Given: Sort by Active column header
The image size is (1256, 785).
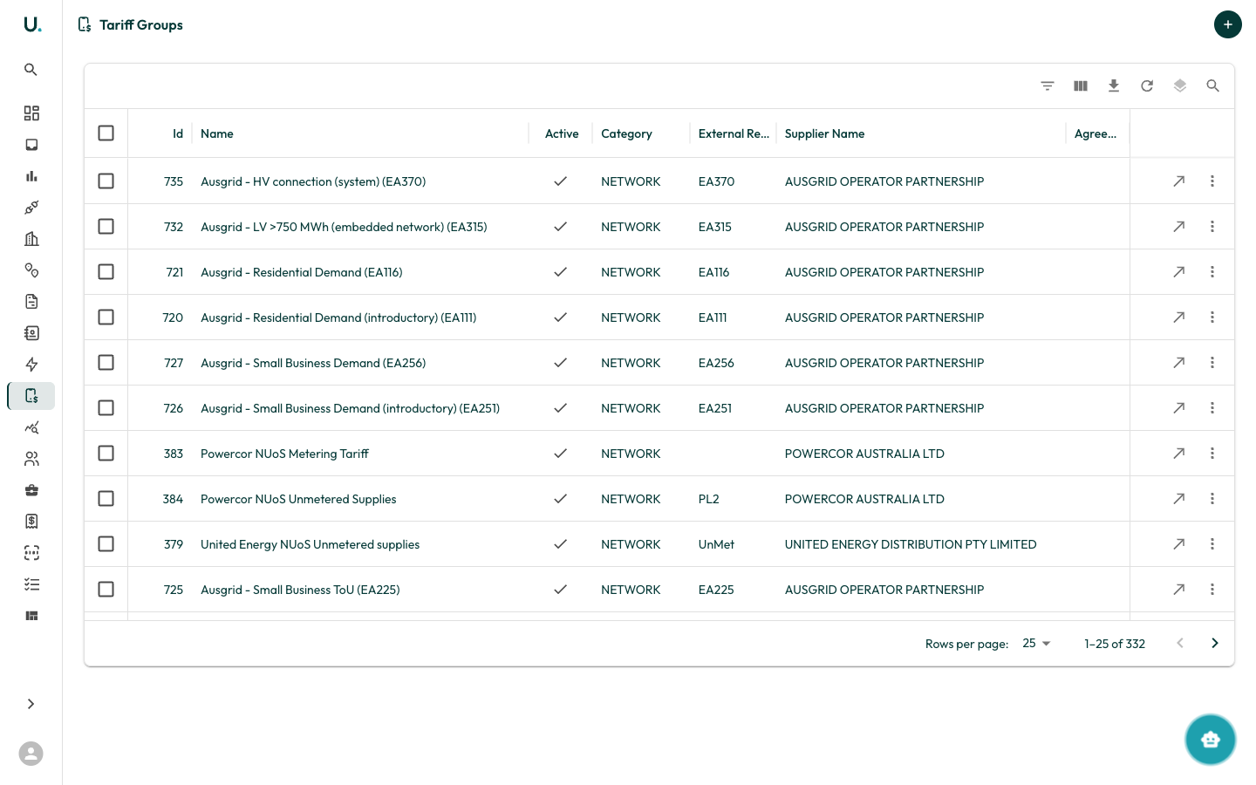Looking at the screenshot, I should coord(562,133).
